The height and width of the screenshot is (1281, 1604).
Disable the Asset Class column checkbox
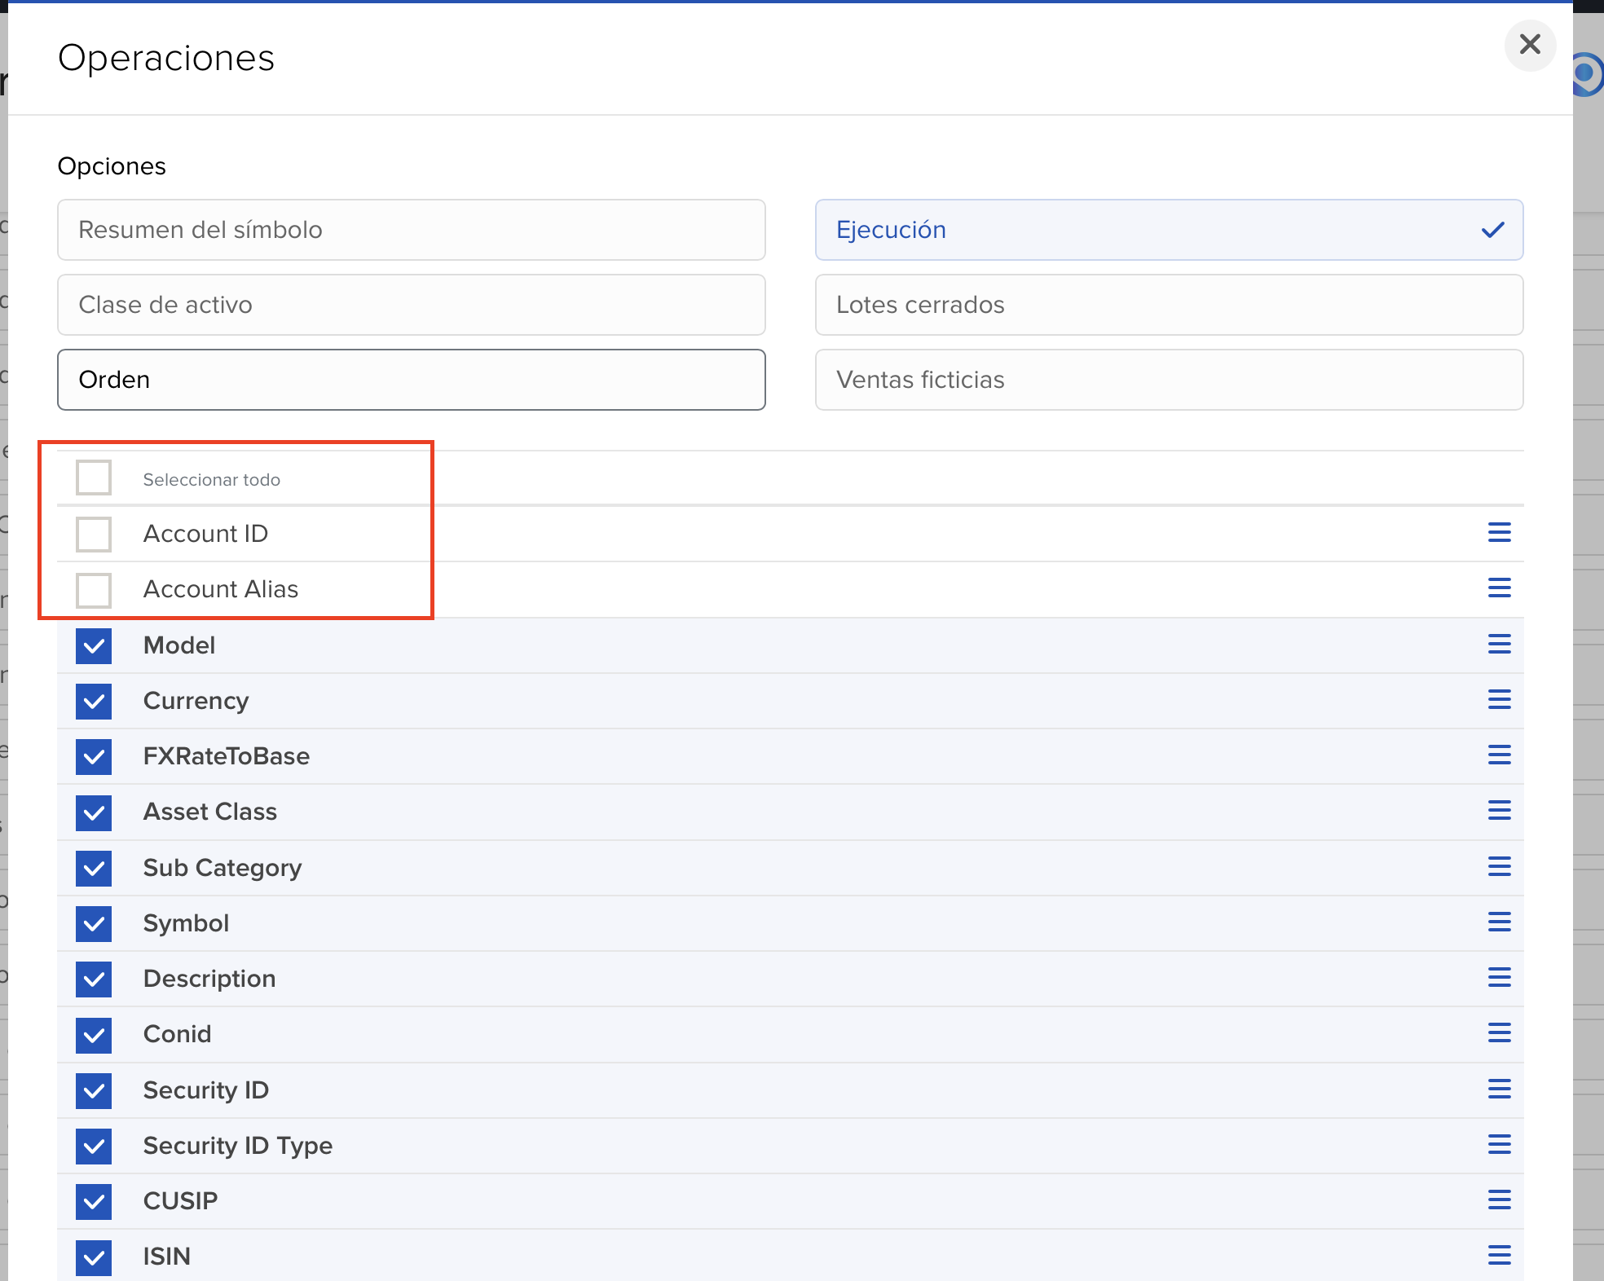tap(94, 812)
